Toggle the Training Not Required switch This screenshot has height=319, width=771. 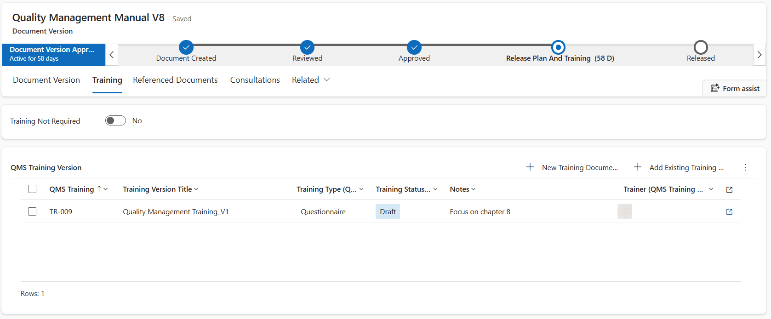pos(115,120)
